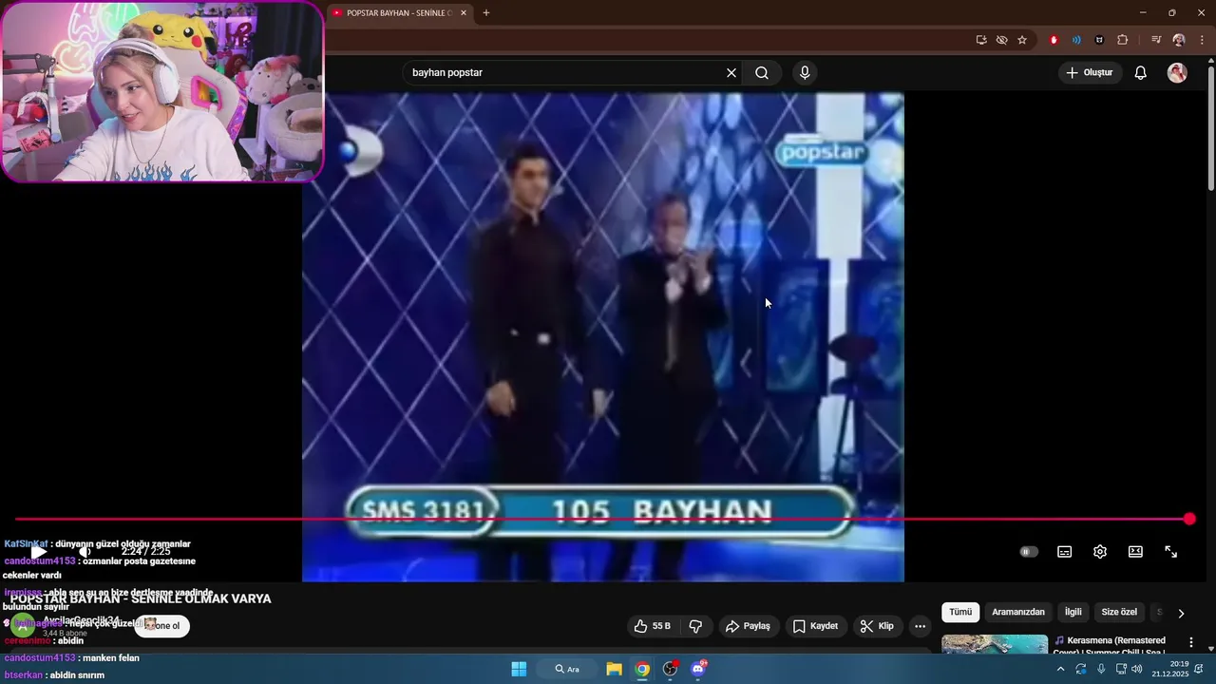Expand hidden system tray icons

click(1060, 669)
